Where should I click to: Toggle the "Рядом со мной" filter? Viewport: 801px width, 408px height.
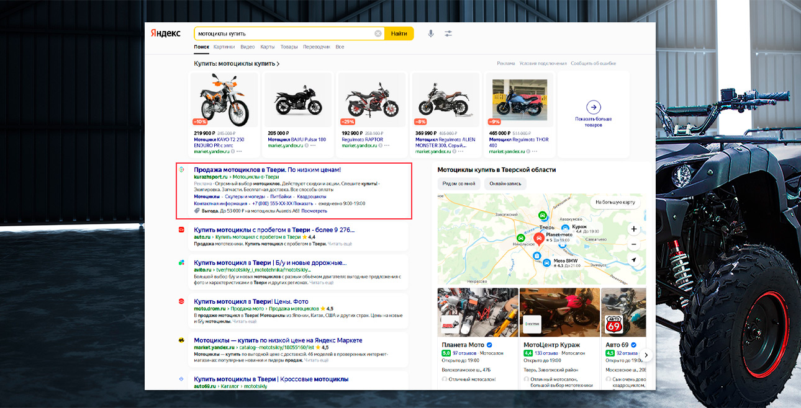click(459, 184)
